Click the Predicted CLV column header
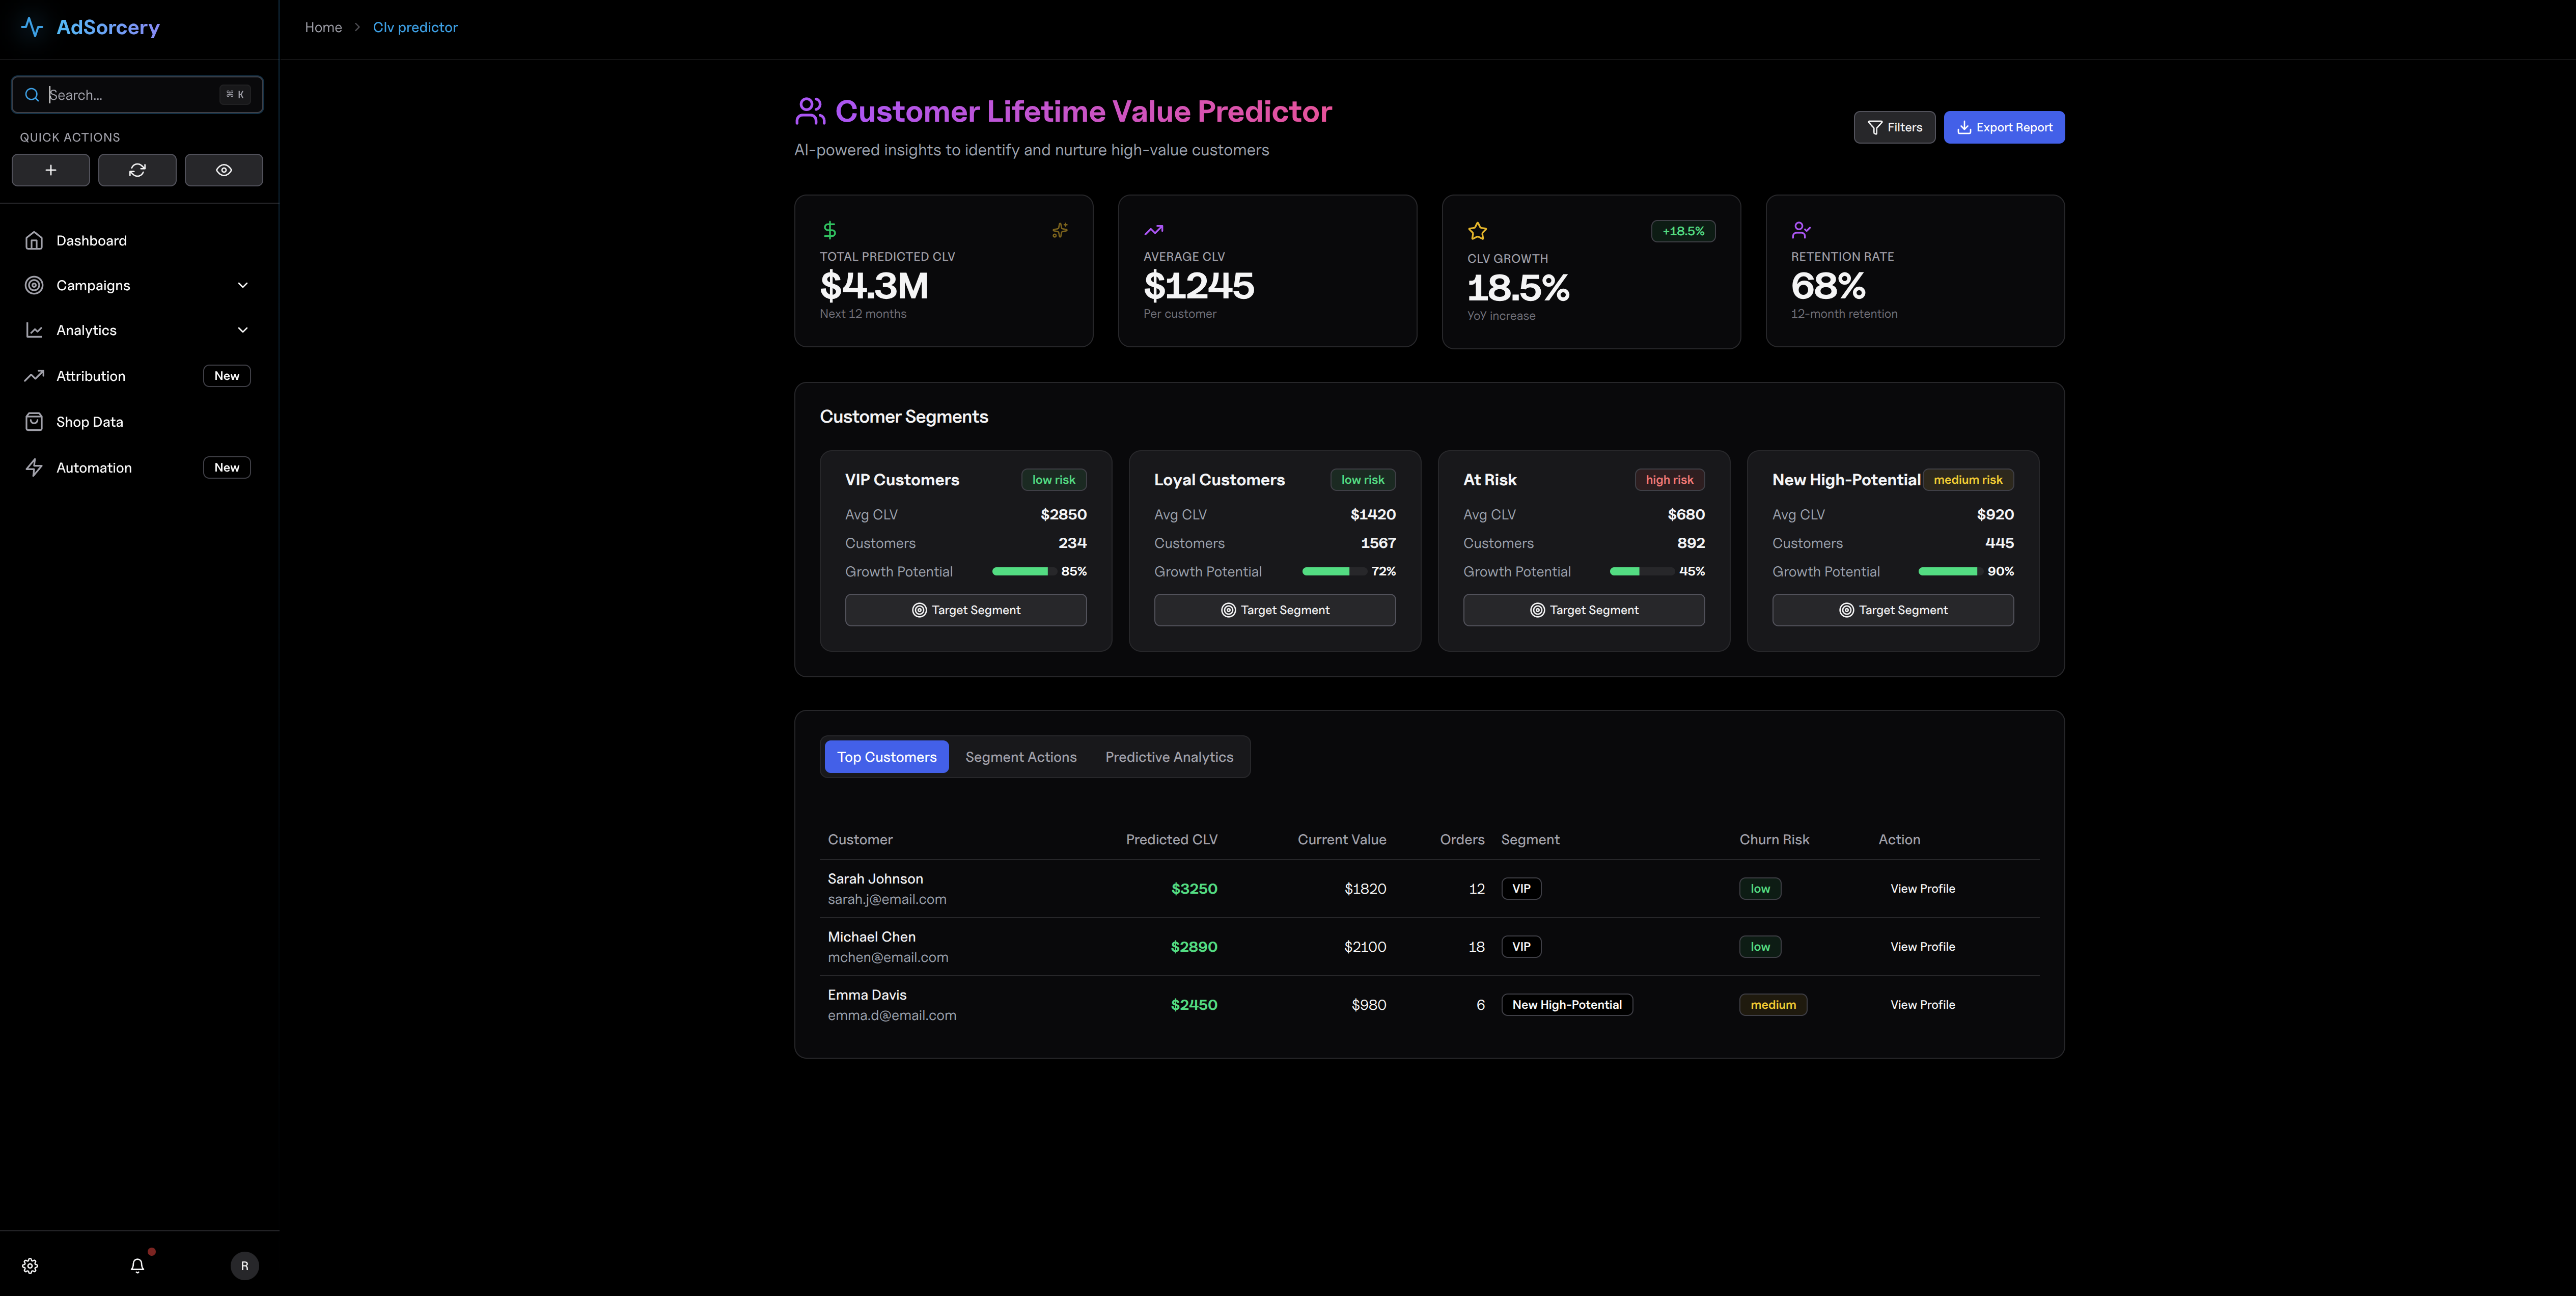Screen dimensions: 2576x1296 pyautogui.click(x=1171, y=840)
